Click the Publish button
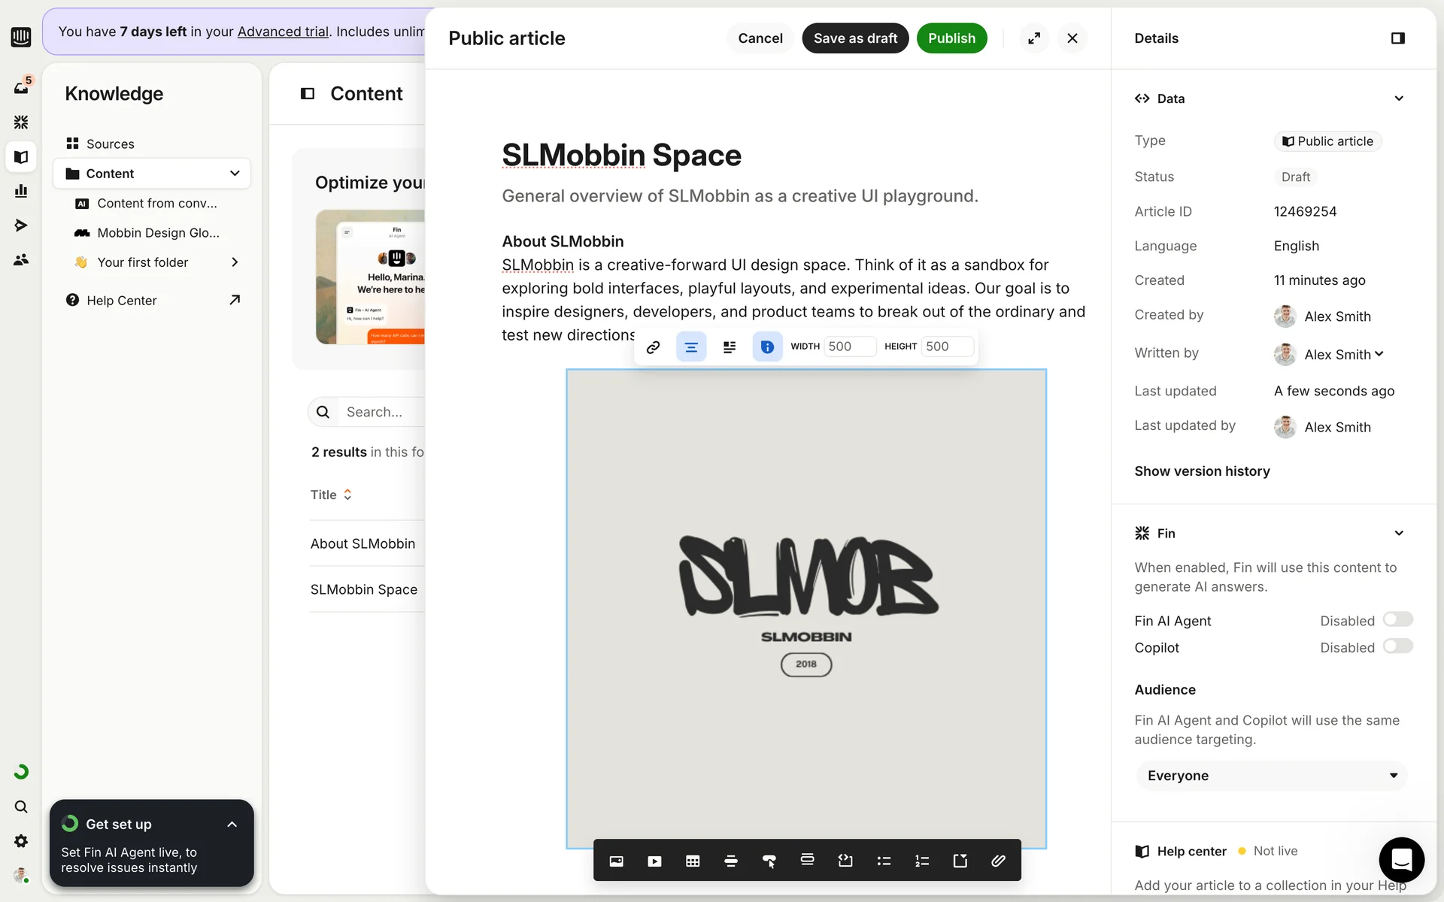Screen dimensions: 1444x902 click(951, 38)
